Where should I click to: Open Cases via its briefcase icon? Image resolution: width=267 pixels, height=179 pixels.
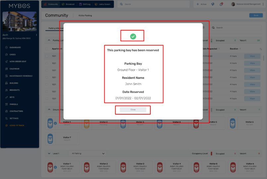point(7,54)
